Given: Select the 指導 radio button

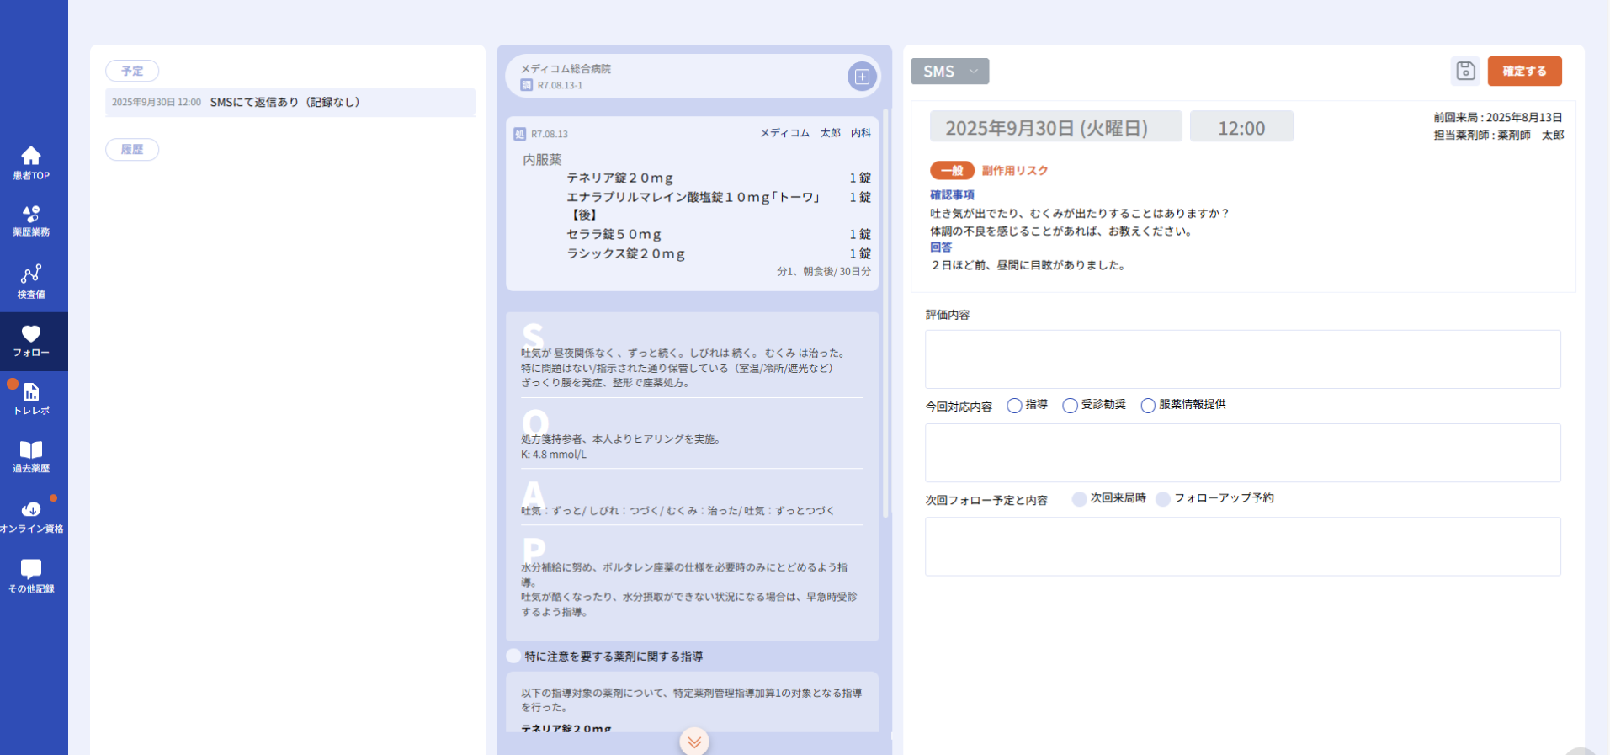Looking at the screenshot, I should pos(1014,406).
